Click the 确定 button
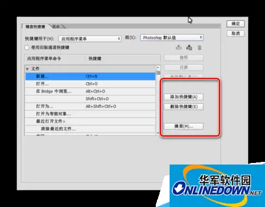Screen dimensions: 265x207 point(236,24)
